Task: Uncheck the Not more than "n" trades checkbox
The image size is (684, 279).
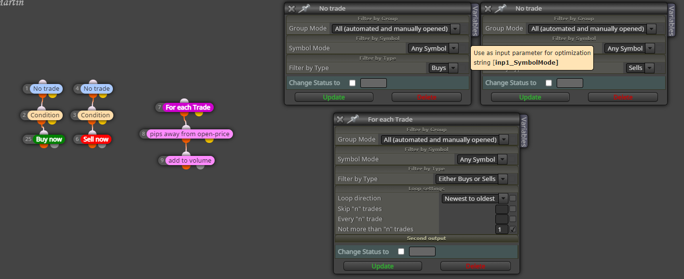Action: click(513, 229)
